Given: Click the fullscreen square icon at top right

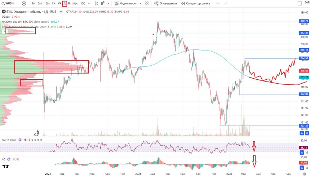Looking at the screenshot, I should [300, 3].
